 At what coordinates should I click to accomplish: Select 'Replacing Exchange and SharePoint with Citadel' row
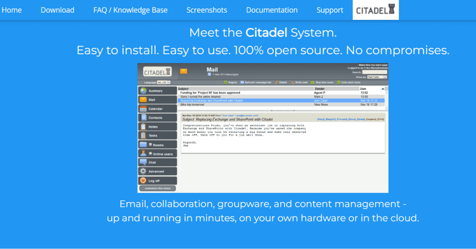(x=281, y=101)
